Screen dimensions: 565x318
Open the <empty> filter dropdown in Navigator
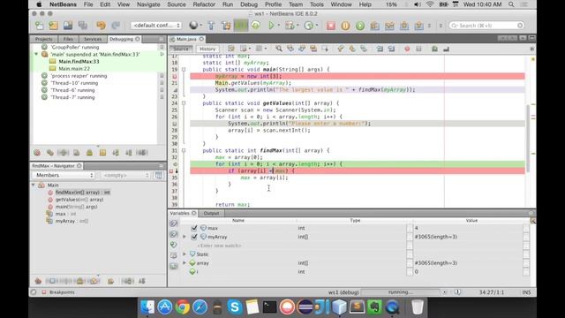[x=125, y=175]
